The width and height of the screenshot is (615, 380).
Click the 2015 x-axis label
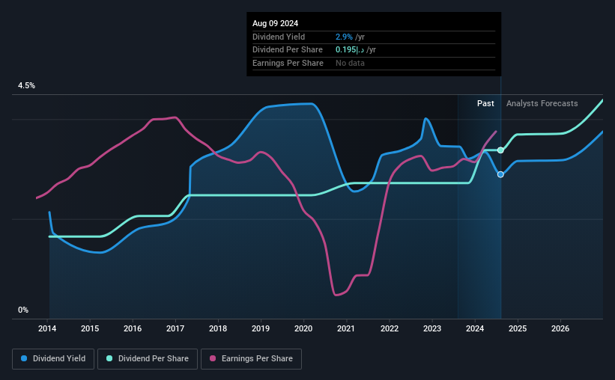pyautogui.click(x=90, y=328)
